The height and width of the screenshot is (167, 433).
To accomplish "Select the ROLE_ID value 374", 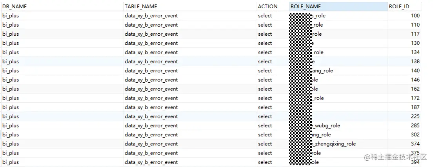I will [x=415, y=144].
